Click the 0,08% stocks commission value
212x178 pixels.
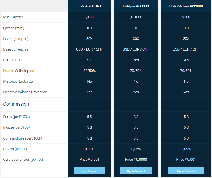(x=136, y=149)
